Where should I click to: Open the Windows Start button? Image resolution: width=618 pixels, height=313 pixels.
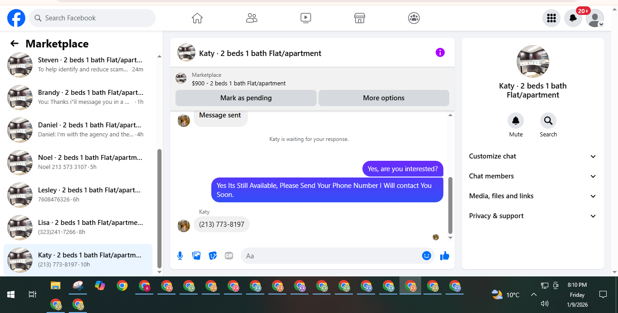11,294
